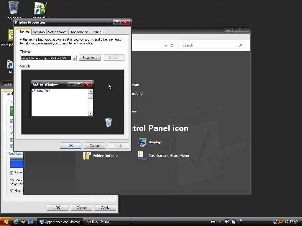This screenshot has height=226, width=302.
Task: Click OK in Taskbar properties window
Action: pos(58,208)
